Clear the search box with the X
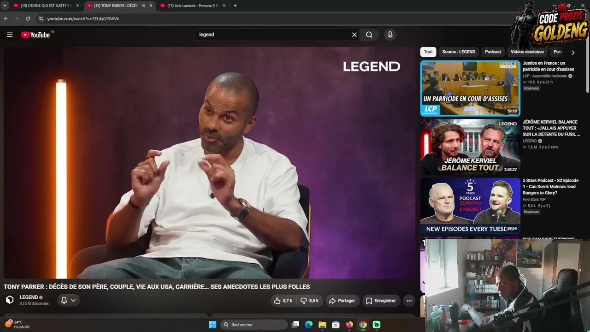590x332 pixels. click(354, 35)
